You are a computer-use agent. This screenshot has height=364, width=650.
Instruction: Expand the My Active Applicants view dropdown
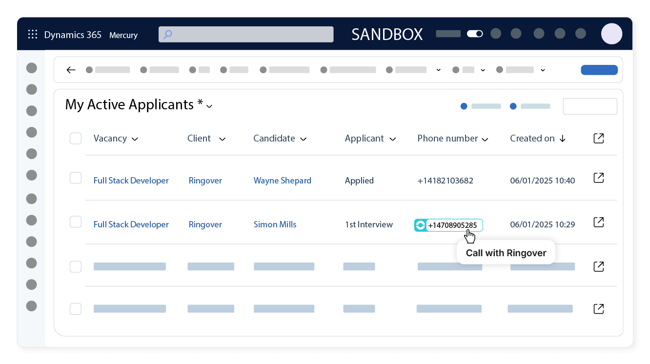coord(209,106)
